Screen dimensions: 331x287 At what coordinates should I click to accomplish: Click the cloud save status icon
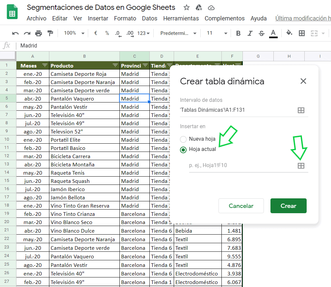coord(211,8)
